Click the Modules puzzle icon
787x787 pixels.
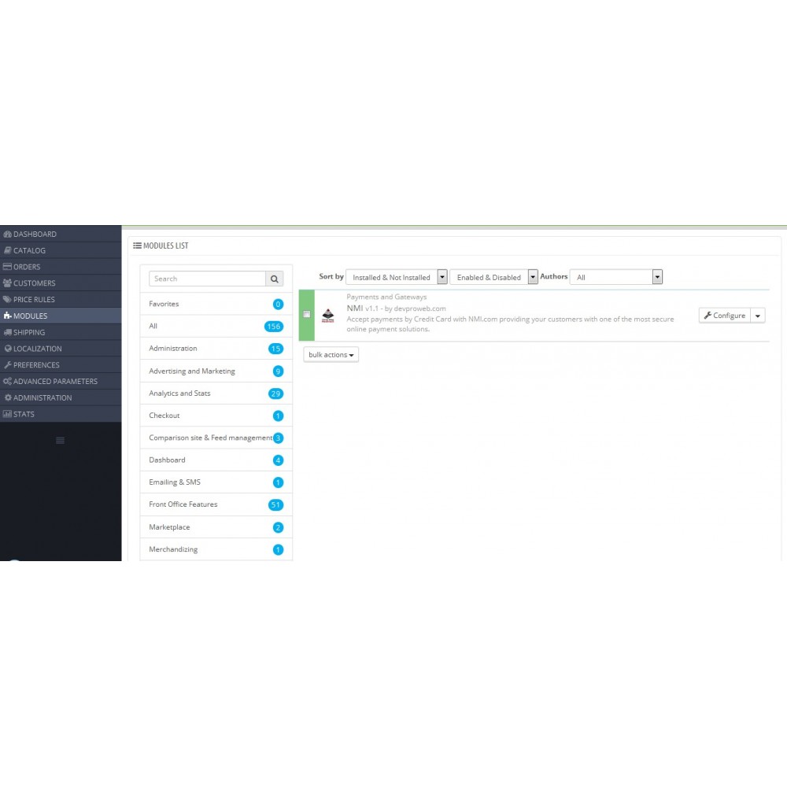pos(7,316)
